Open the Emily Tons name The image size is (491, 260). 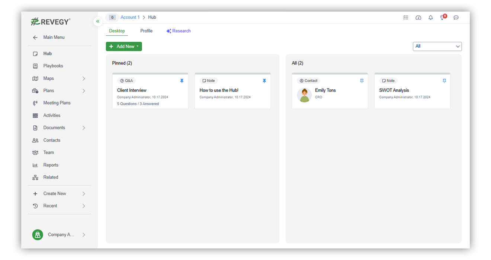tap(325, 90)
